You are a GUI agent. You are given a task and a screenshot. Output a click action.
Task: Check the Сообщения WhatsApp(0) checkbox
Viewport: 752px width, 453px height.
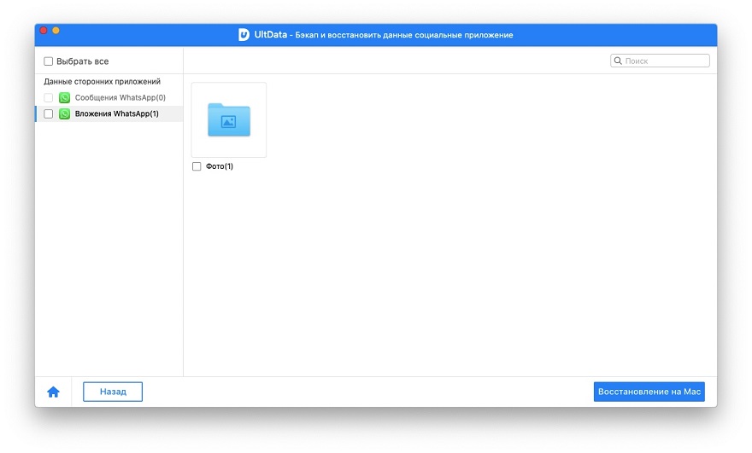[49, 98]
